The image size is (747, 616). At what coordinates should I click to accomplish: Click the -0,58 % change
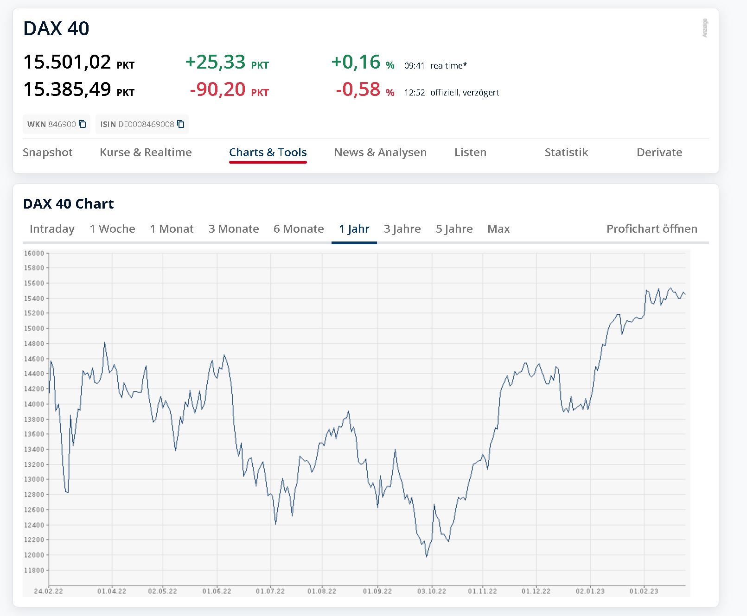tap(365, 89)
